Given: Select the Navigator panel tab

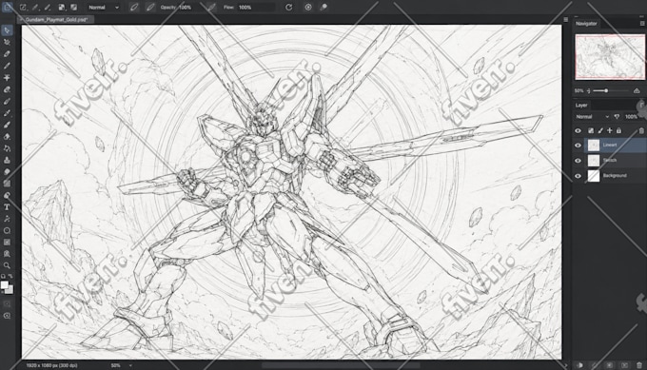Looking at the screenshot, I should (586, 24).
